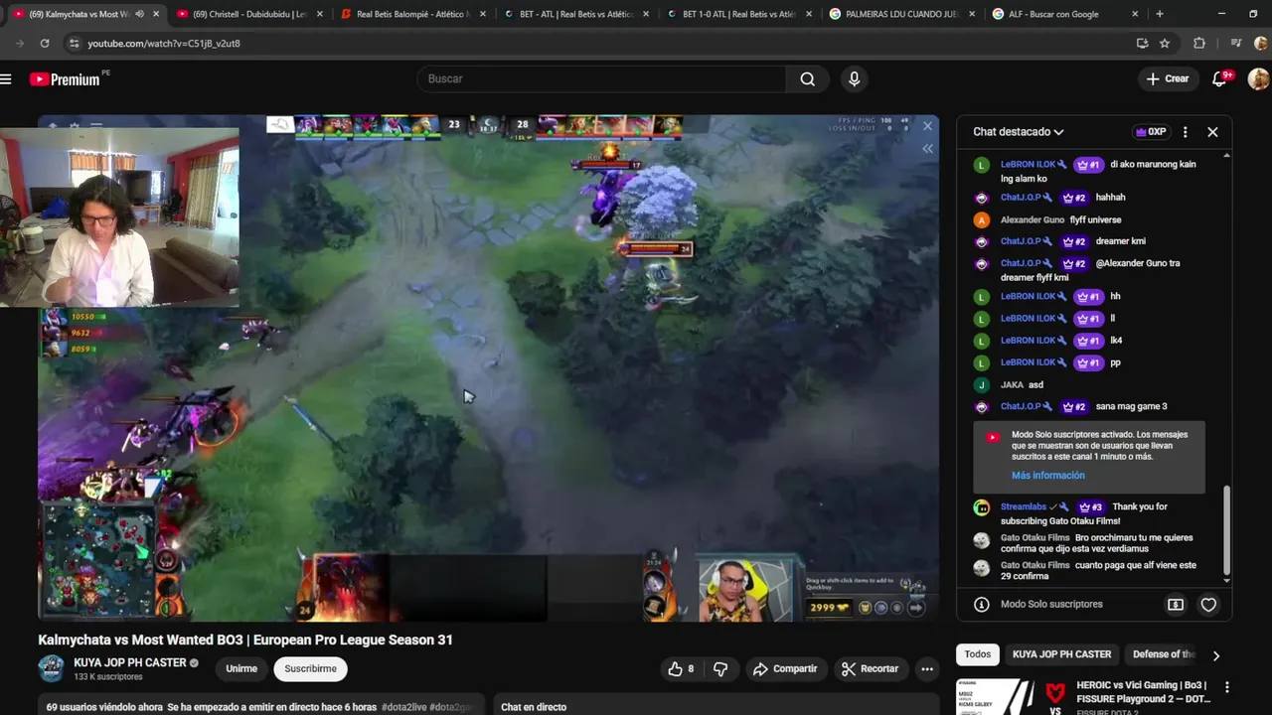Screen dimensions: 1272x715
Task: Open options for HEROIC vs Vici video
Action: pos(1226,687)
